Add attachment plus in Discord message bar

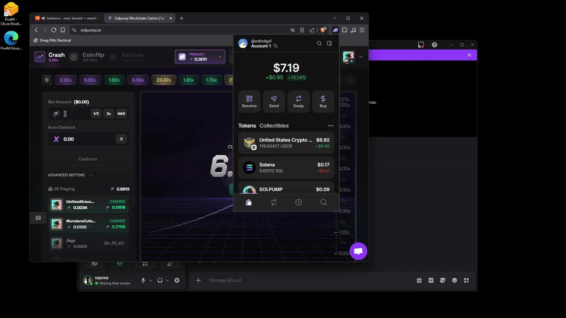pyautogui.click(x=199, y=280)
